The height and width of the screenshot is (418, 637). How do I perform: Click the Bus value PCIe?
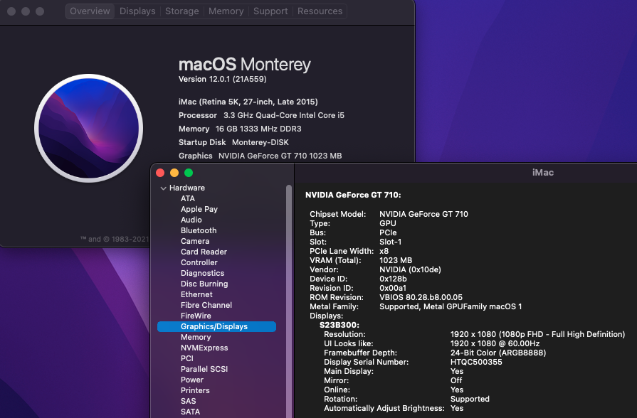pyautogui.click(x=388, y=232)
